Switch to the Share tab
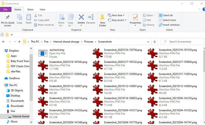This screenshot has height=125, width=205. [x=30, y=10]
